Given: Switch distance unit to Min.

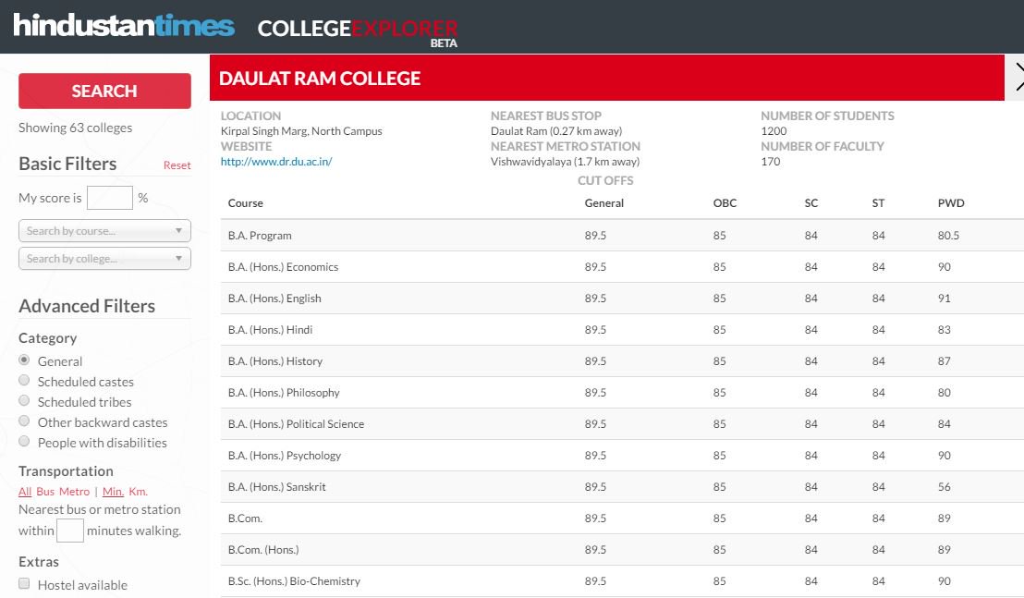Looking at the screenshot, I should point(113,492).
